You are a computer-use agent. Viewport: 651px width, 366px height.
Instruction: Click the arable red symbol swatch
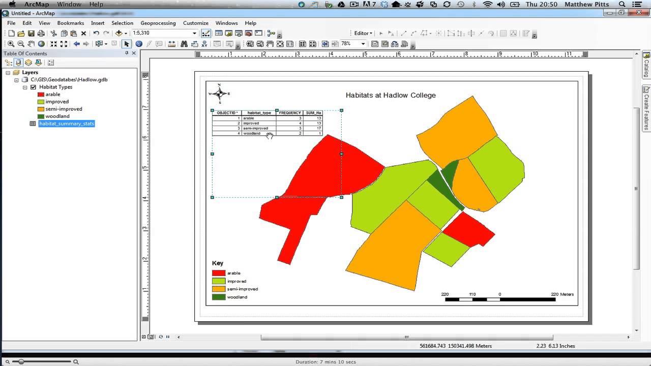[x=41, y=95]
